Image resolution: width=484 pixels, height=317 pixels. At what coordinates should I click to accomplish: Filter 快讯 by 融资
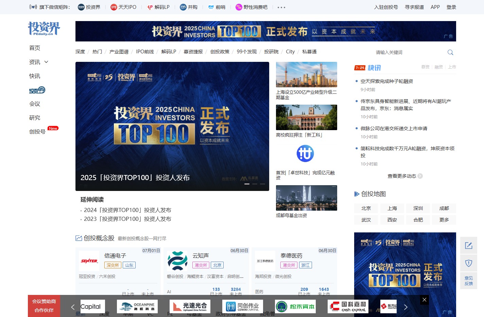point(439,67)
